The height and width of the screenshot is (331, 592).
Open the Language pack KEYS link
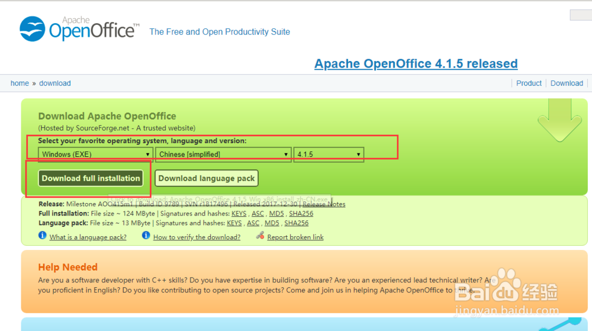(x=234, y=223)
